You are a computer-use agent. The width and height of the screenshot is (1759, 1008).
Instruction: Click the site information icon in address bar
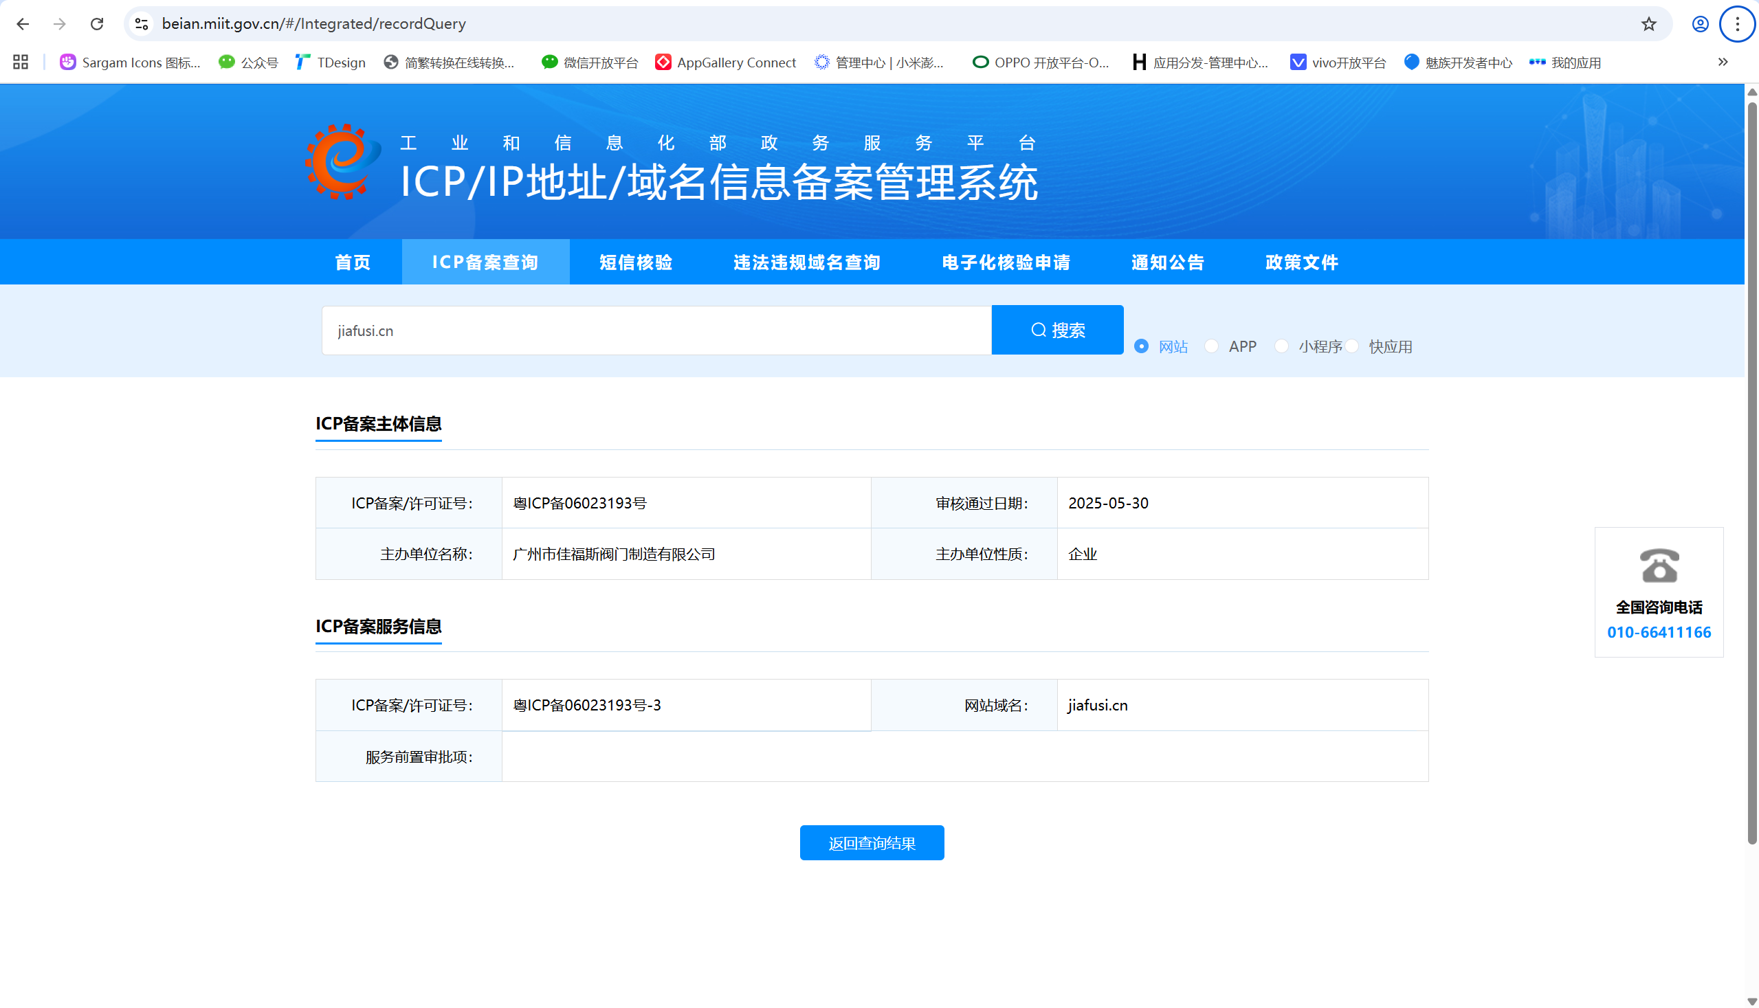tap(142, 23)
